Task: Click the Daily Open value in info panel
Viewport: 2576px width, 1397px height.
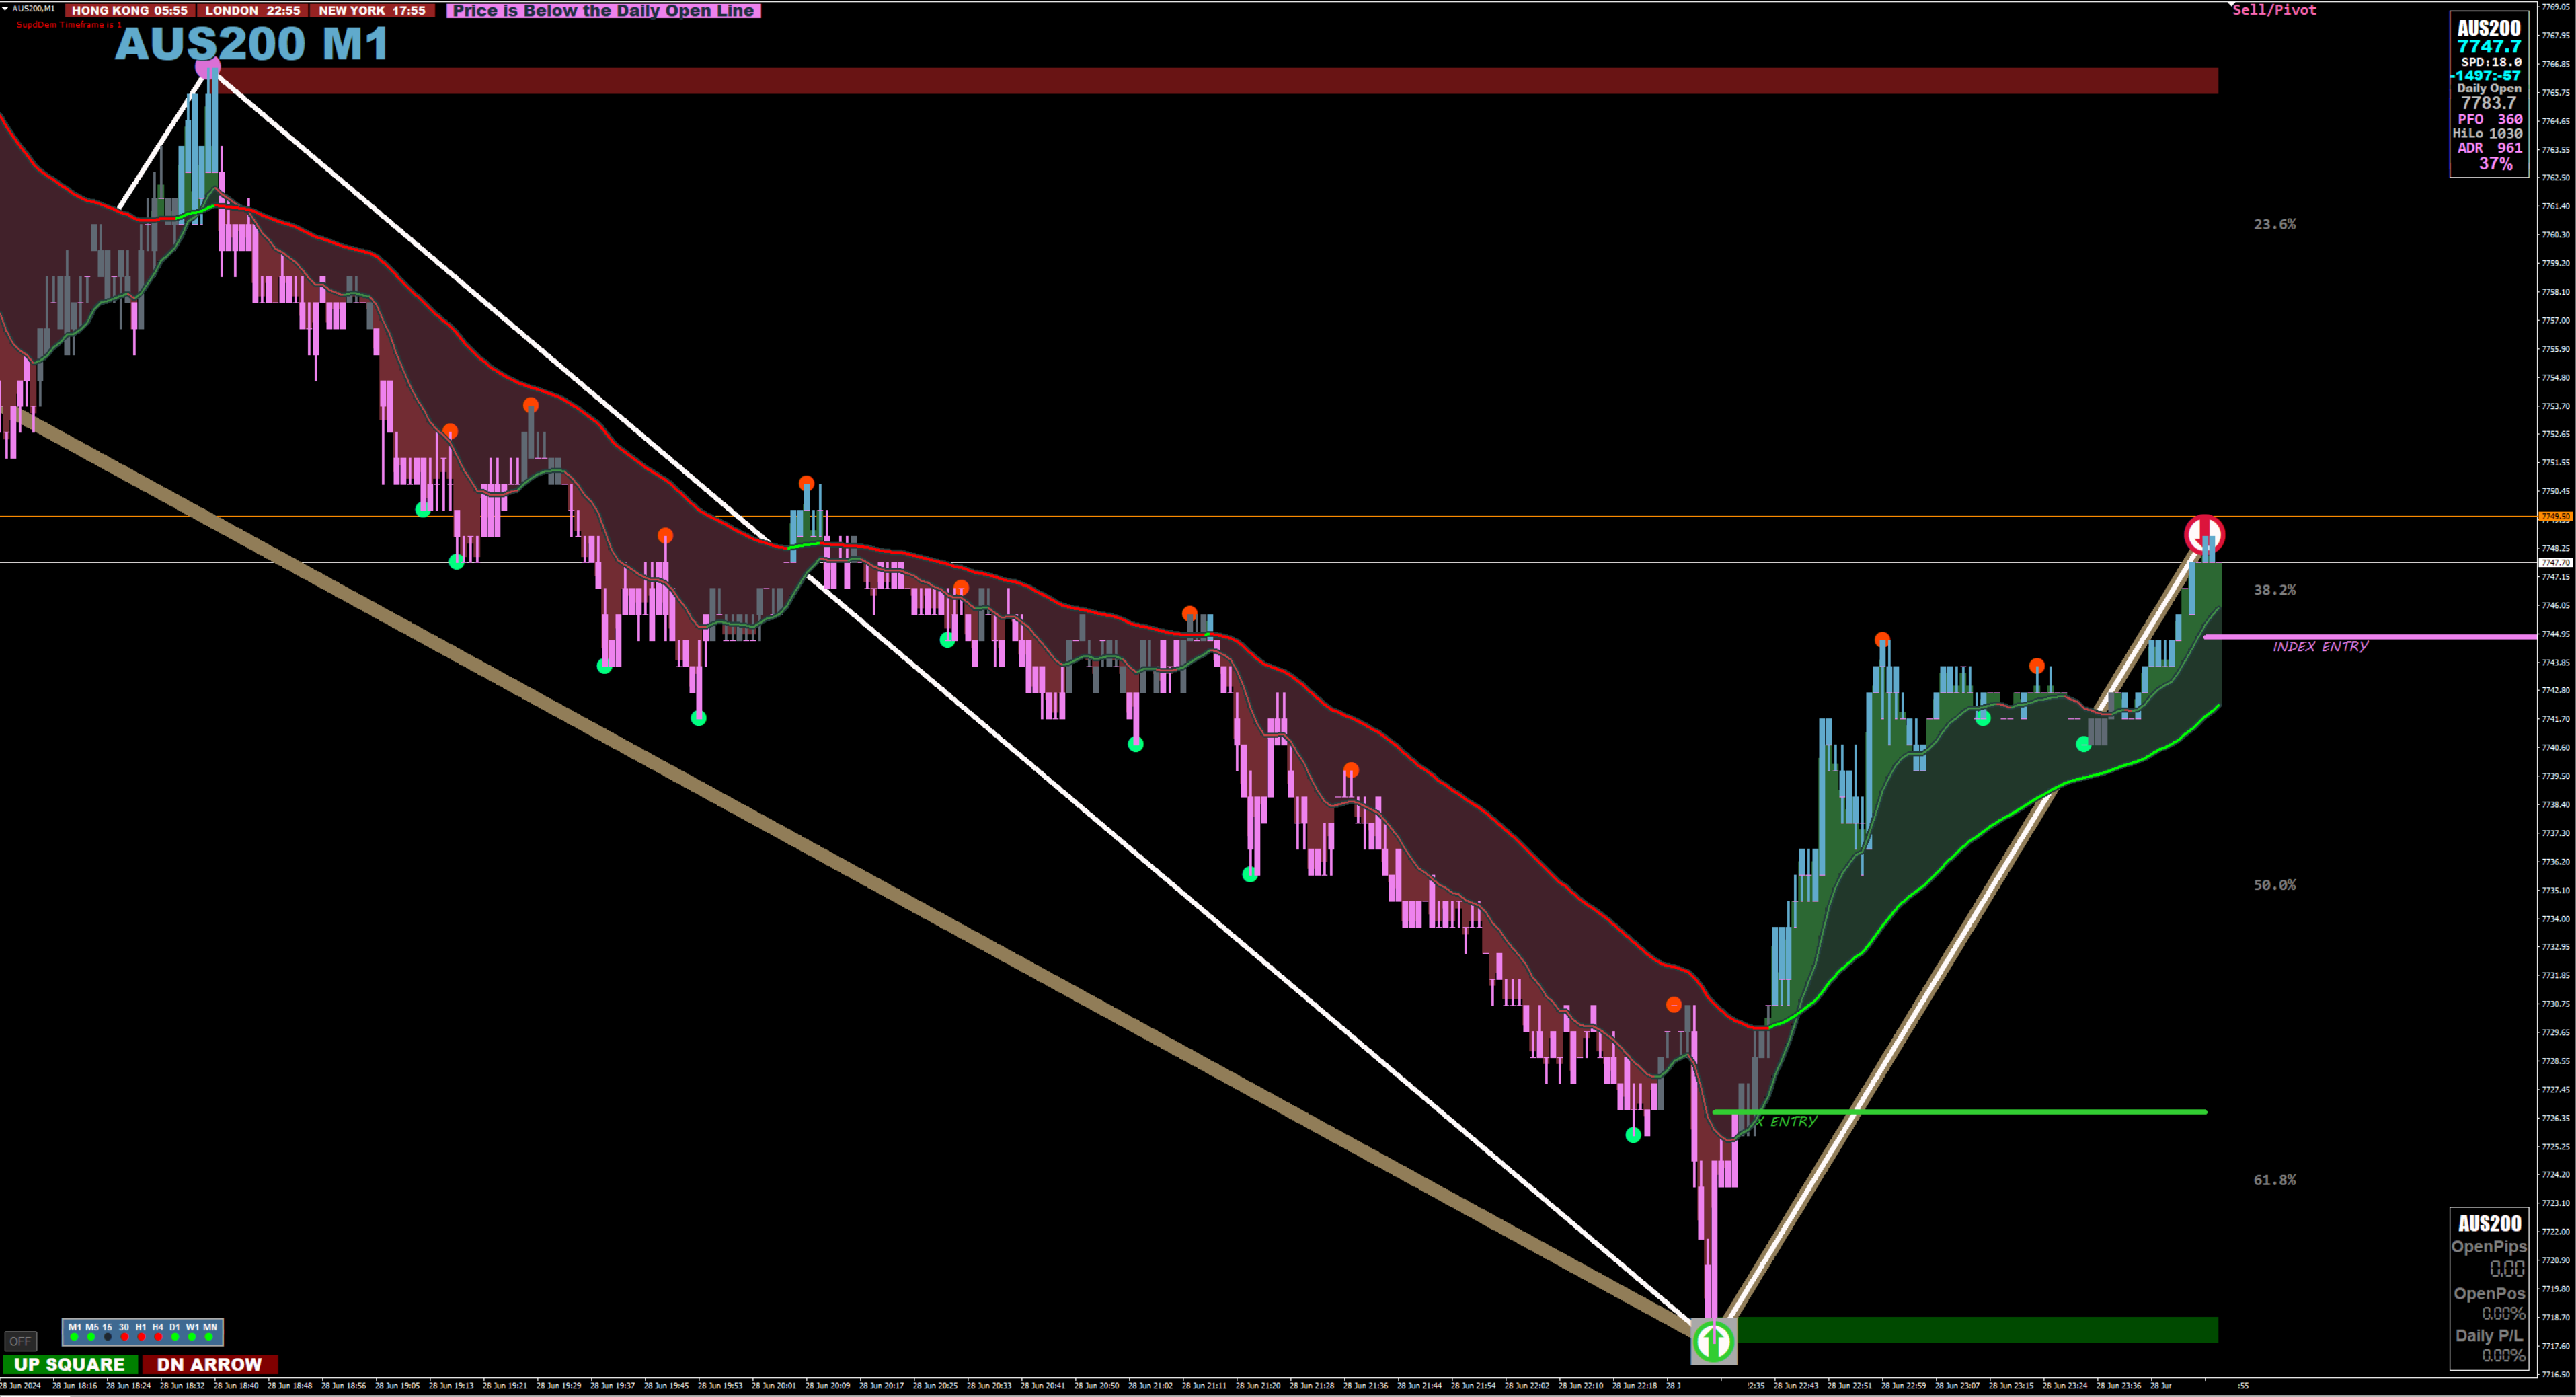Action: pyautogui.click(x=2488, y=103)
